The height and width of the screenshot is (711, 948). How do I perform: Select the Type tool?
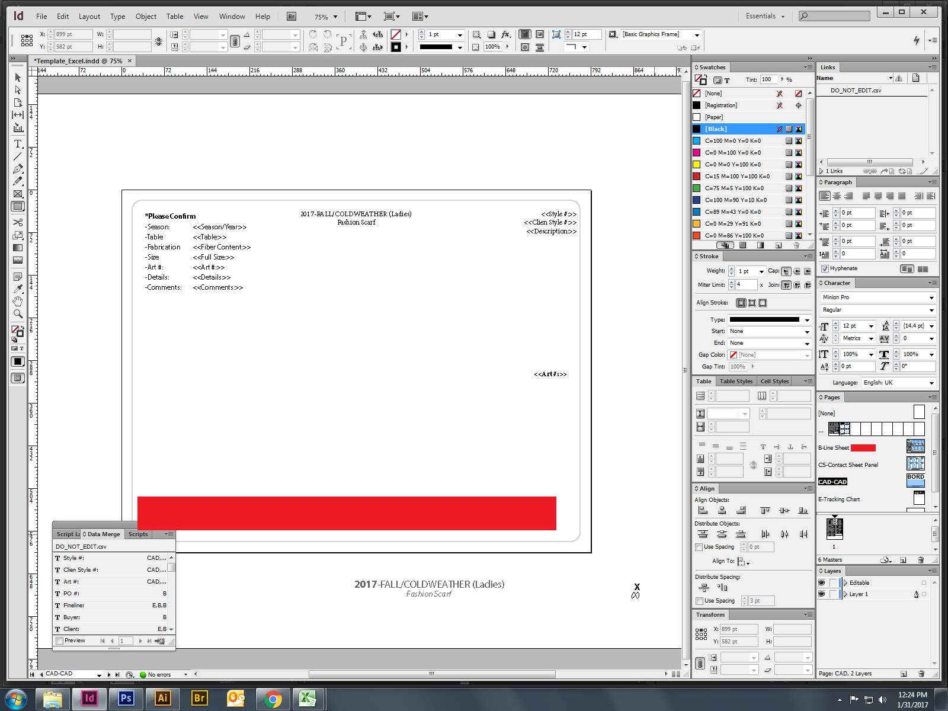click(x=18, y=144)
